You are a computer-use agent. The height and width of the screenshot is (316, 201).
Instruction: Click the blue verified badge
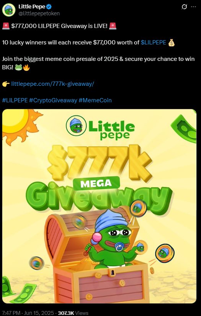click(49, 7)
